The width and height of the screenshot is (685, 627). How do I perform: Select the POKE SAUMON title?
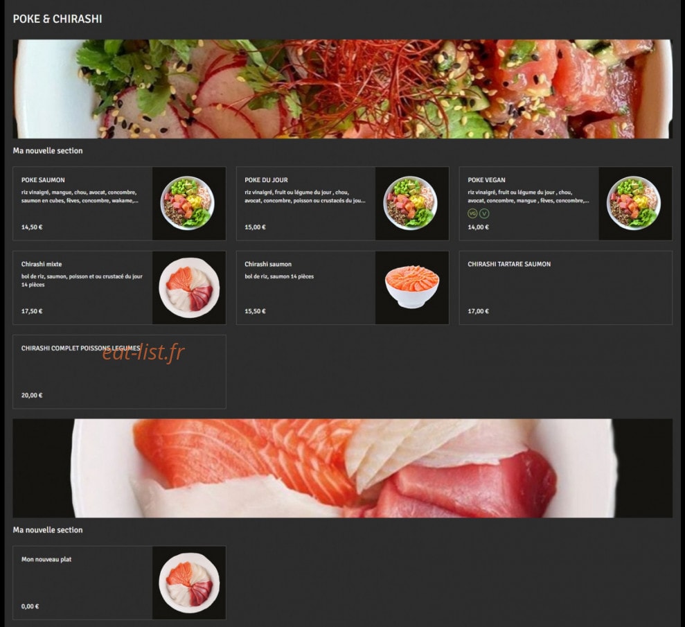point(43,180)
